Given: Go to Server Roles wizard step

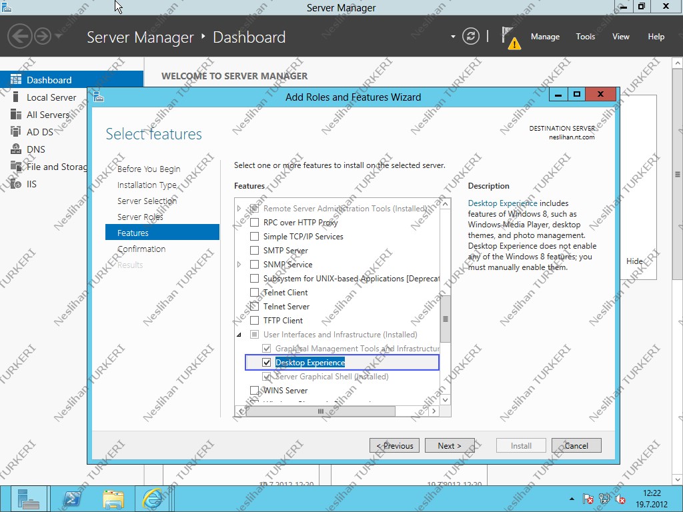Looking at the screenshot, I should click(140, 217).
